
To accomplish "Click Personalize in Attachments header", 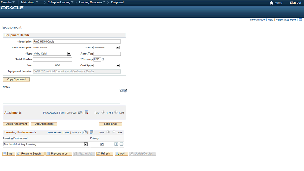I will tap(49, 113).
